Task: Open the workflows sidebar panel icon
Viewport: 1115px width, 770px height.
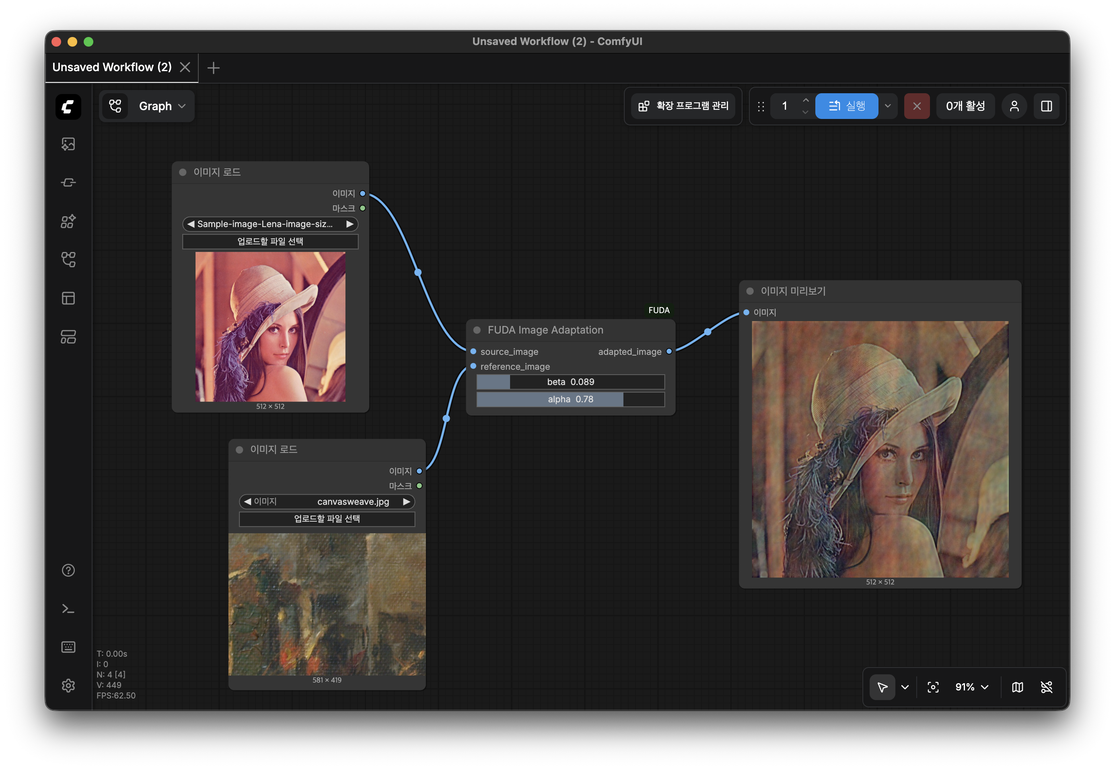Action: click(68, 298)
